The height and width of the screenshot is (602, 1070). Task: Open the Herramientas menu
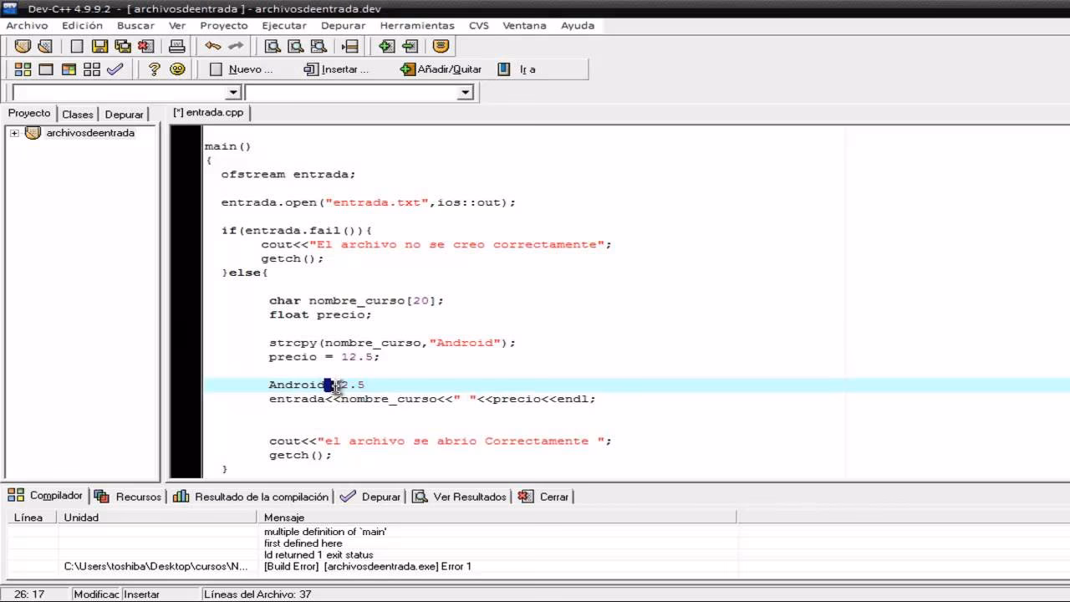point(417,26)
